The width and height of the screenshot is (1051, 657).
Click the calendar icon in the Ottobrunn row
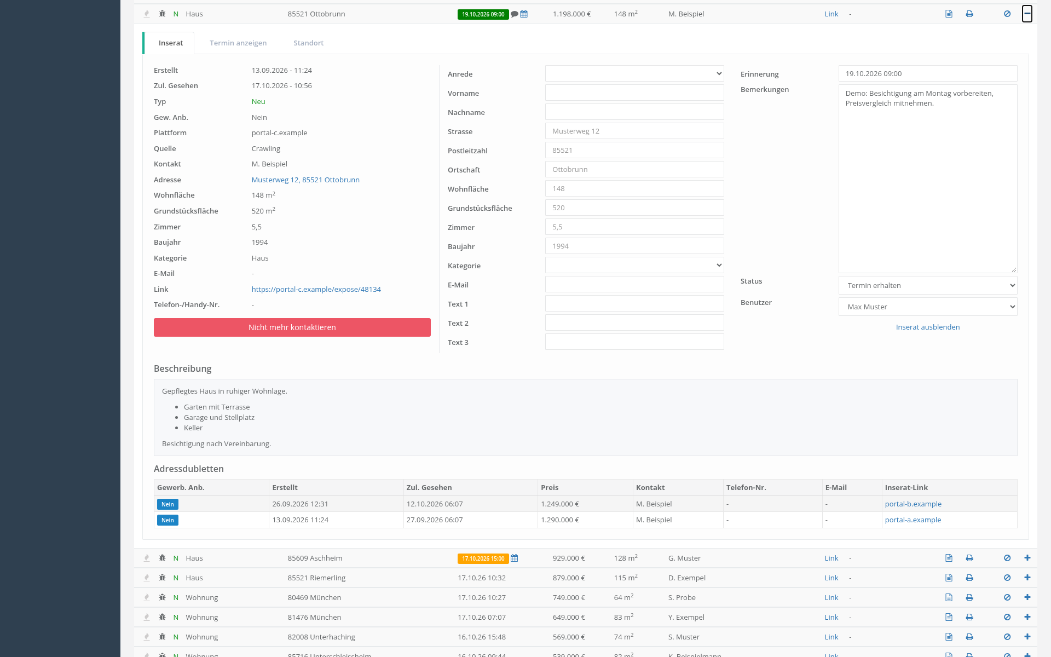click(x=524, y=14)
